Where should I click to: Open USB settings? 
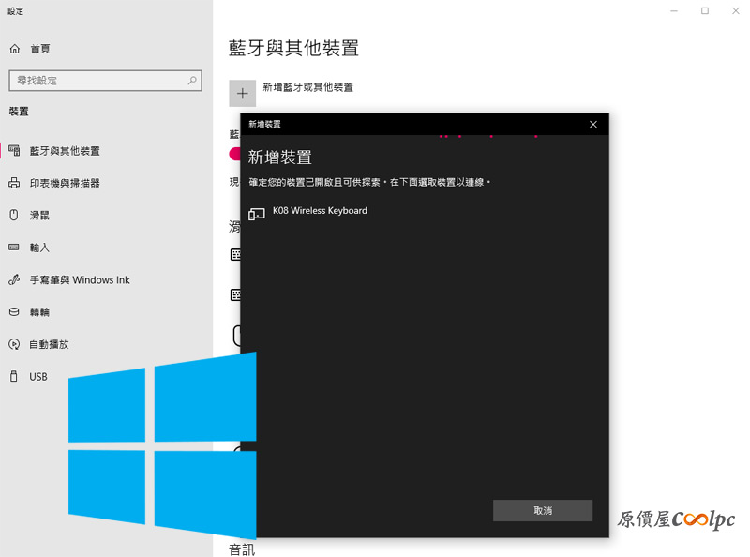[x=38, y=377]
